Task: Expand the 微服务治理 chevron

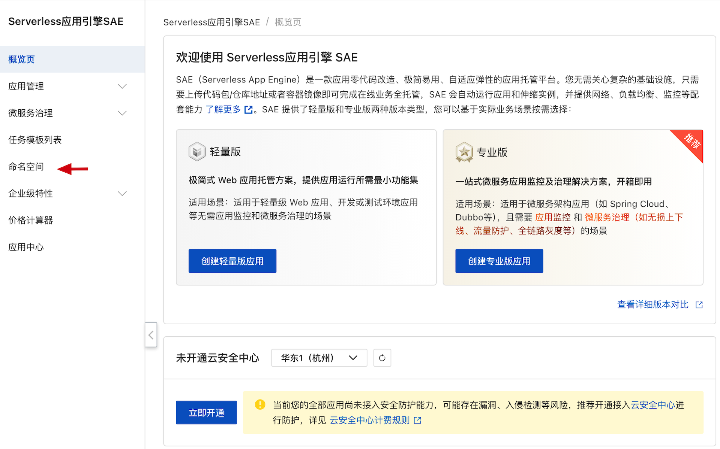Action: click(x=122, y=113)
